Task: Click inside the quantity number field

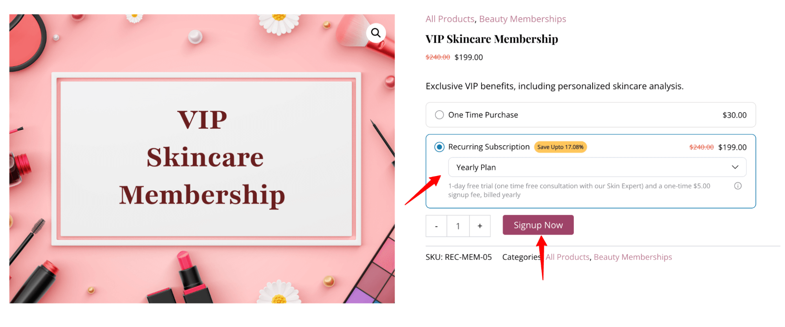Action: pos(458,226)
